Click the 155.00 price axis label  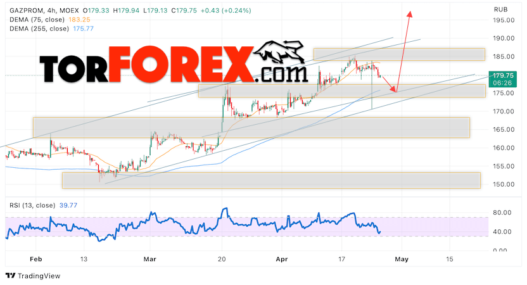(504, 166)
